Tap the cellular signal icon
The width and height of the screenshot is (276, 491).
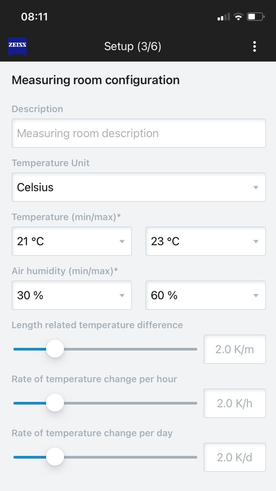pyautogui.click(x=222, y=17)
